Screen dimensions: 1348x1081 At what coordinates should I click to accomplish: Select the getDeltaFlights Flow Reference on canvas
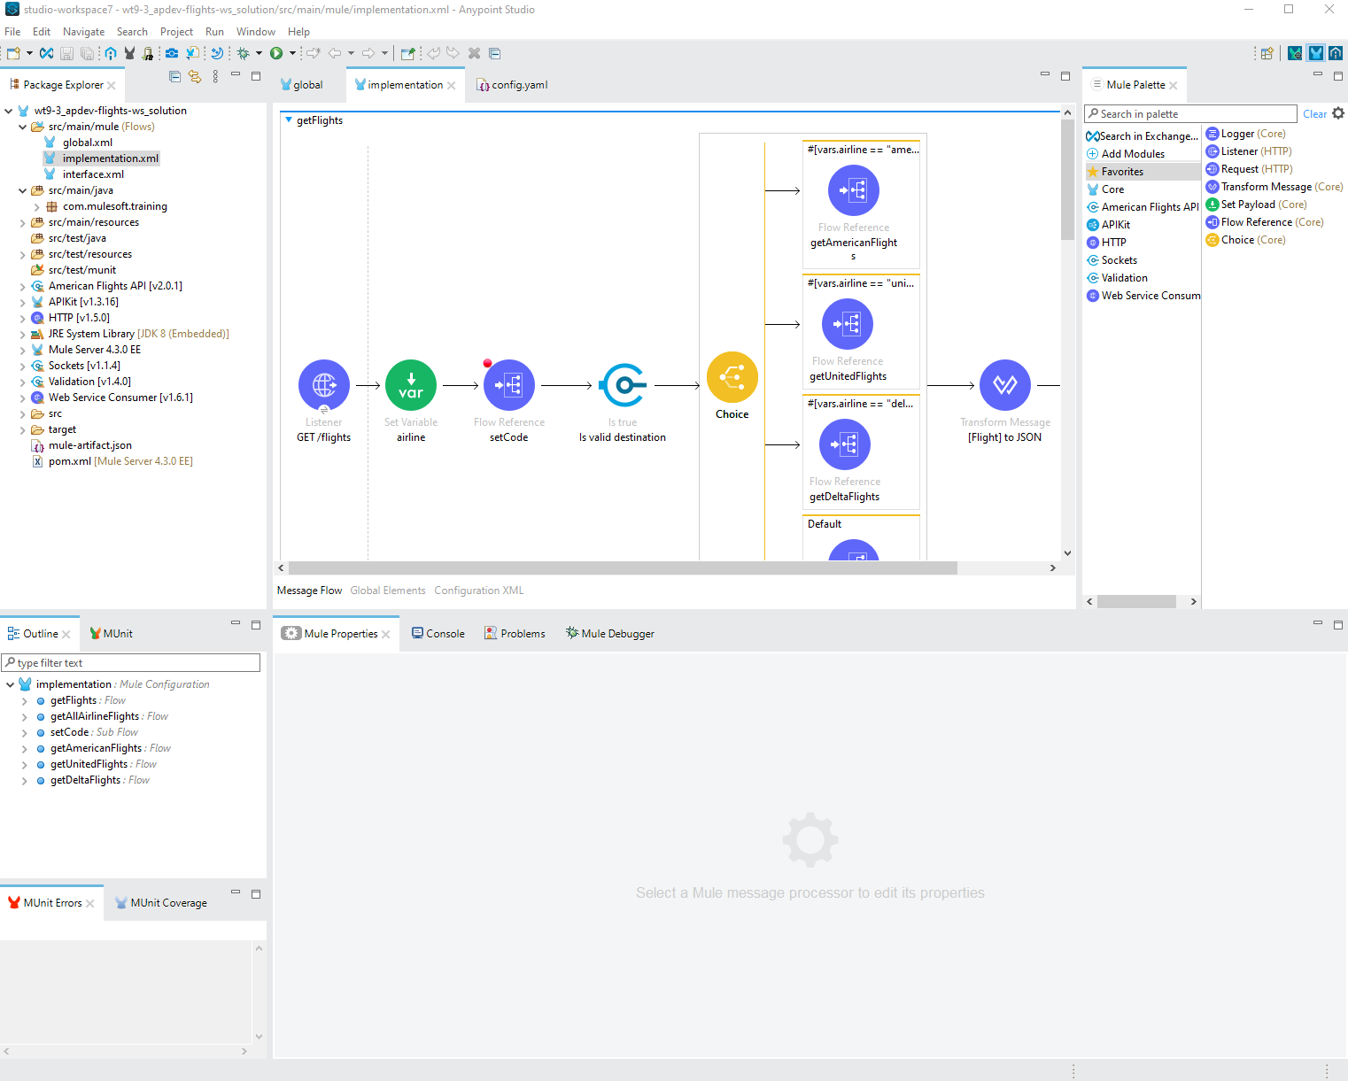(844, 444)
